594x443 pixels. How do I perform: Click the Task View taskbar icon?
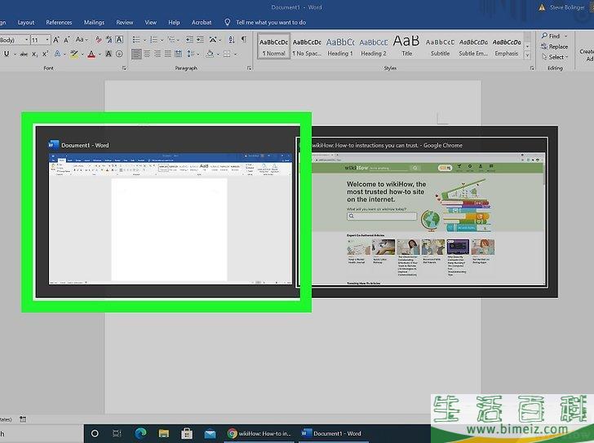[x=117, y=433]
